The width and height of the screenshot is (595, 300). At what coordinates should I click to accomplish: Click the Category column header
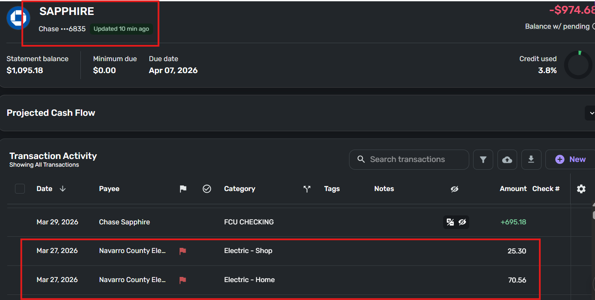click(x=240, y=189)
